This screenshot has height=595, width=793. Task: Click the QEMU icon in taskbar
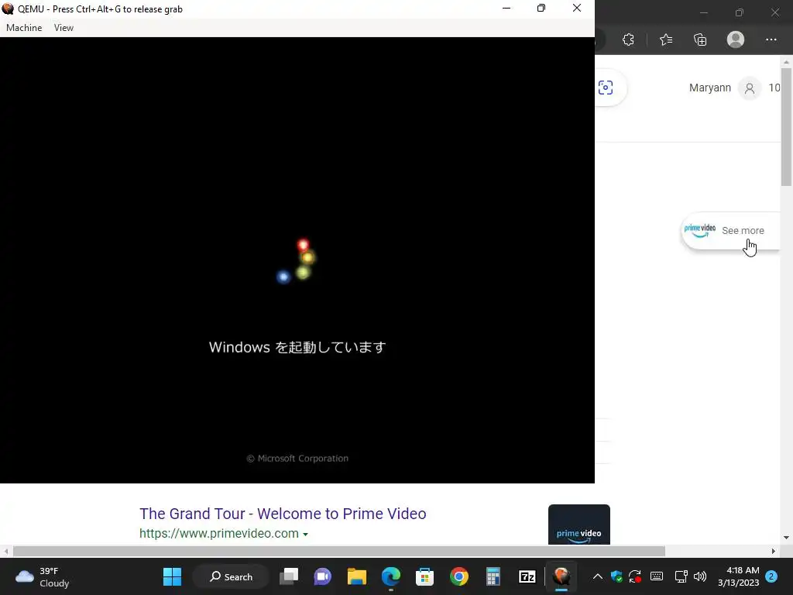(x=561, y=576)
